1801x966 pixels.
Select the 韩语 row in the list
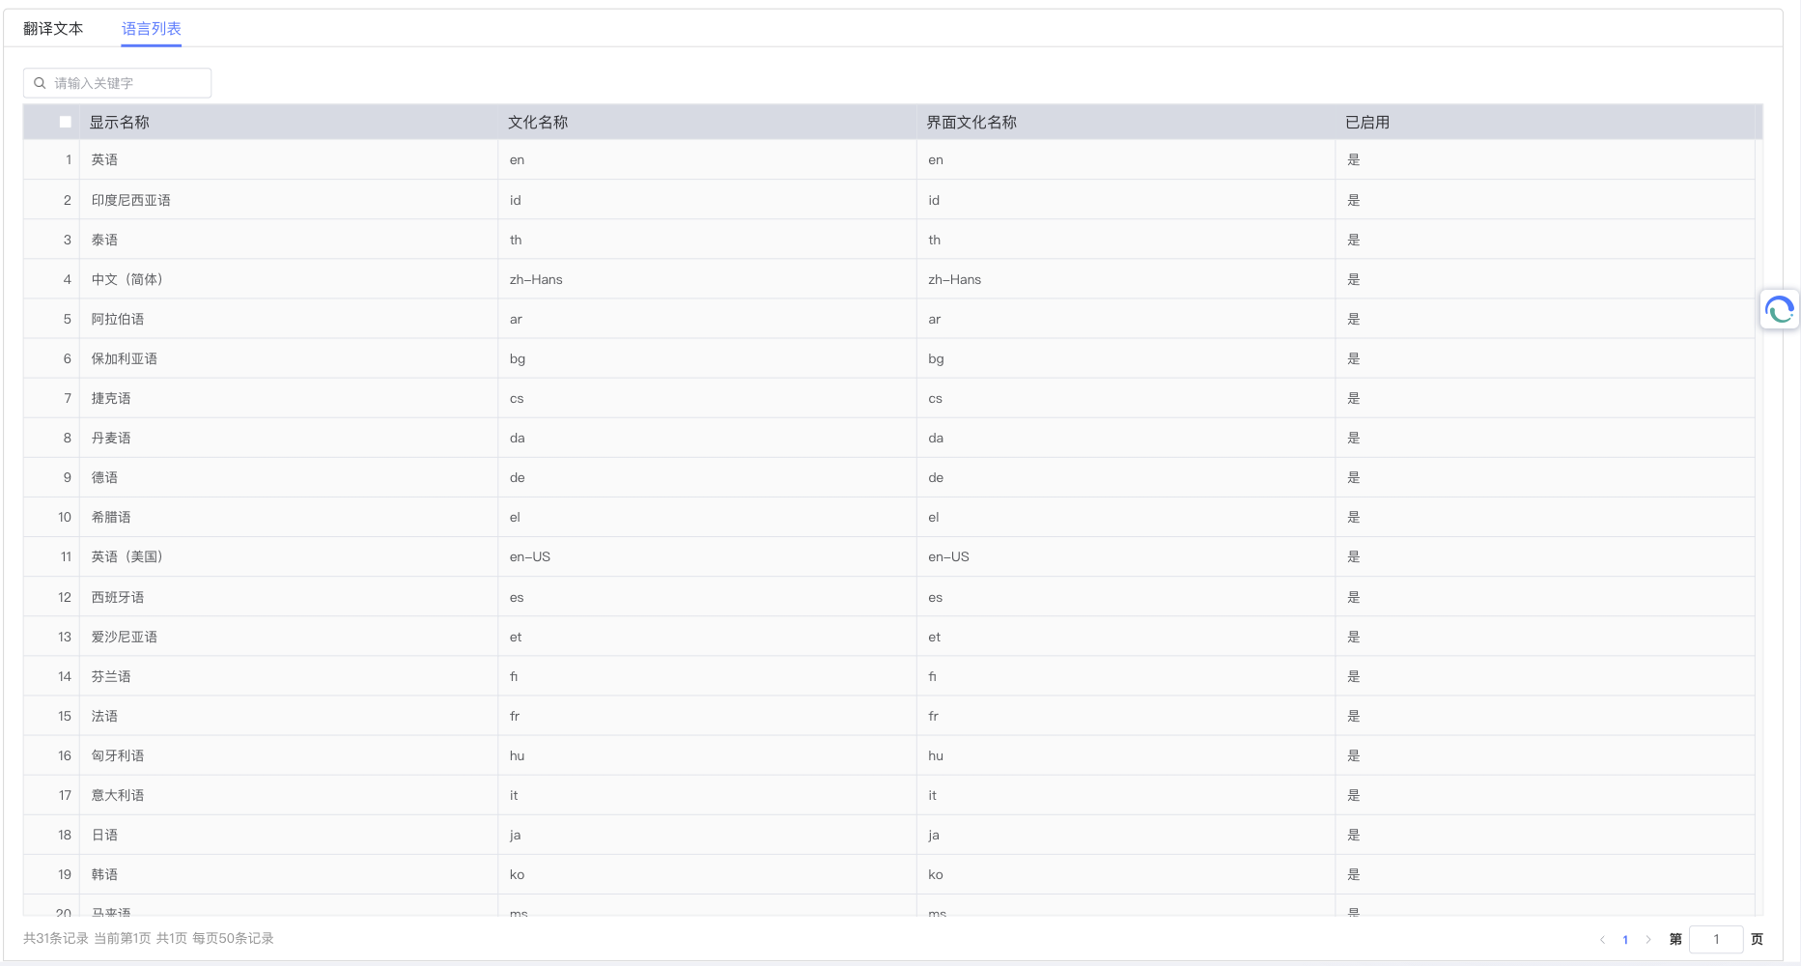click(x=105, y=874)
